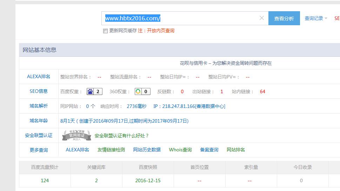
Task: Click the Baidu weight paw badge
Action: (94, 91)
